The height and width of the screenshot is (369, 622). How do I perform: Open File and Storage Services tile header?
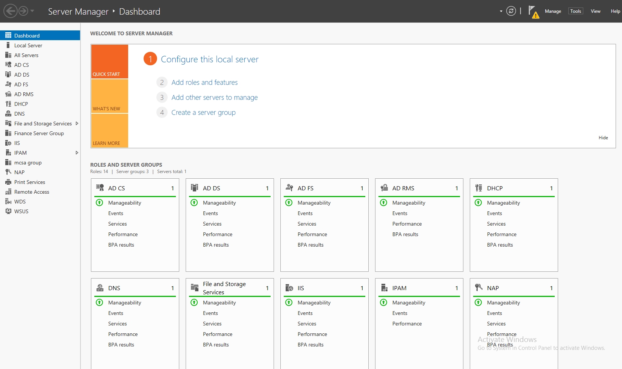click(230, 288)
